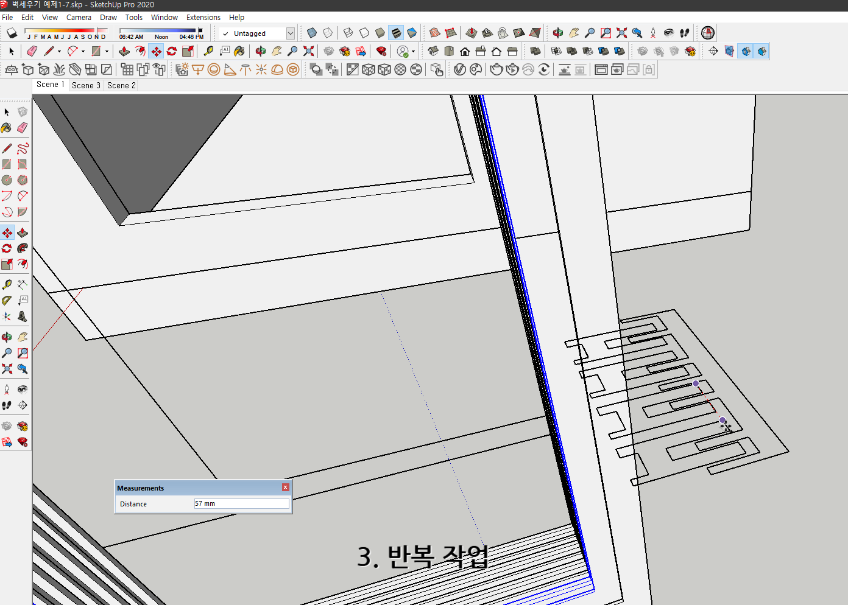Toggle the Wireframe display style
Screen dimensions: 848x605
pyautogui.click(x=347, y=33)
